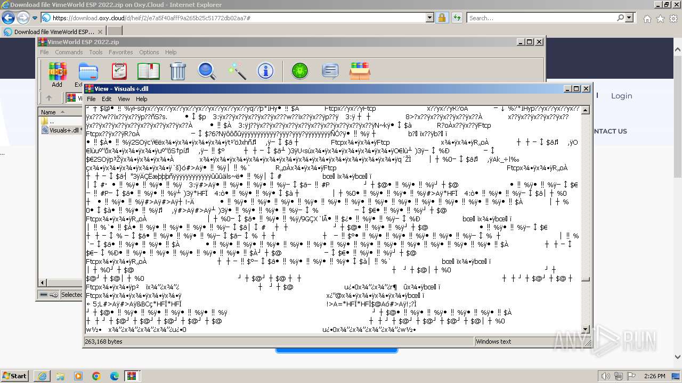Image resolution: width=682 pixels, height=383 pixels.
Task: Open IE home page icon
Action: [647, 19]
